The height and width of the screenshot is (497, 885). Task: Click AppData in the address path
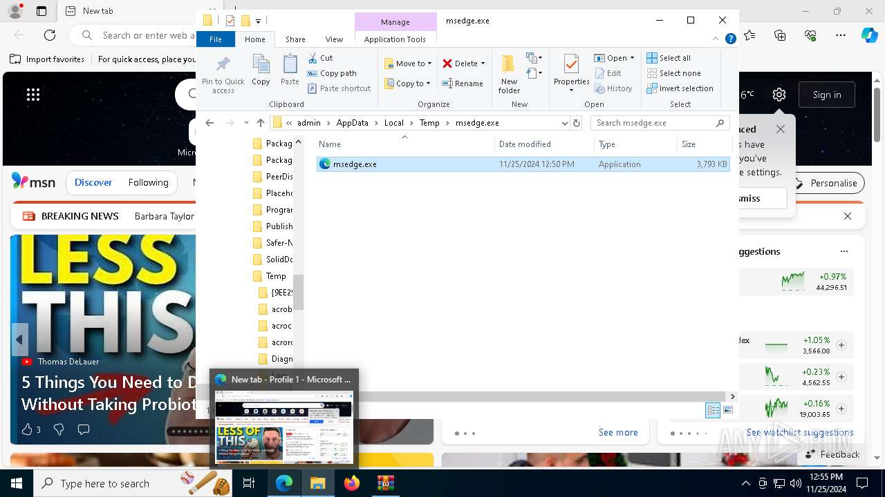pos(353,123)
